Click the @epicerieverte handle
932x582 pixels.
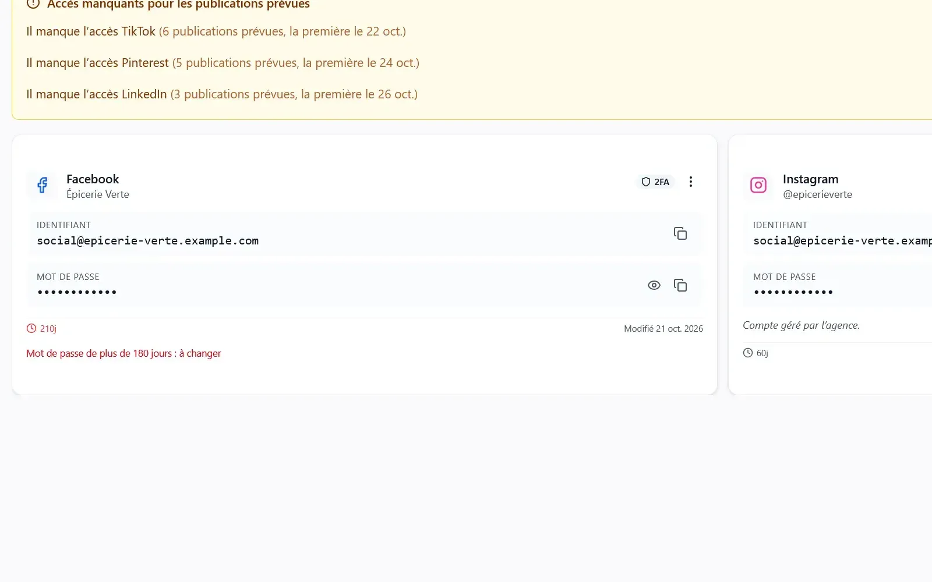click(817, 194)
